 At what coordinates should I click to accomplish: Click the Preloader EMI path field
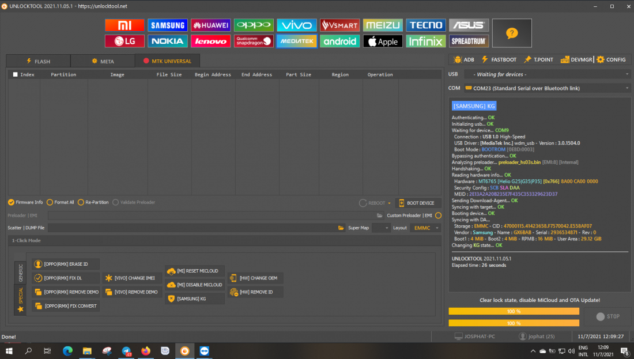click(212, 216)
